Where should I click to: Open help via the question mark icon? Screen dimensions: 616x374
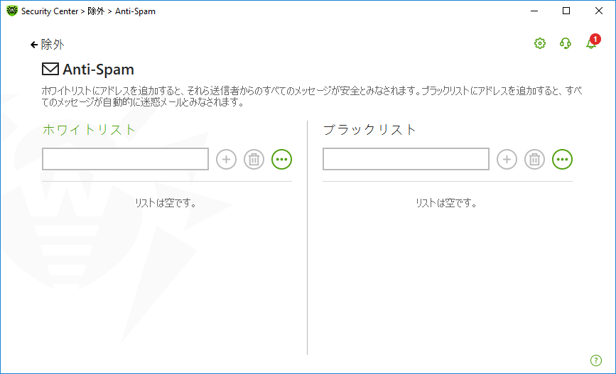pyautogui.click(x=596, y=361)
